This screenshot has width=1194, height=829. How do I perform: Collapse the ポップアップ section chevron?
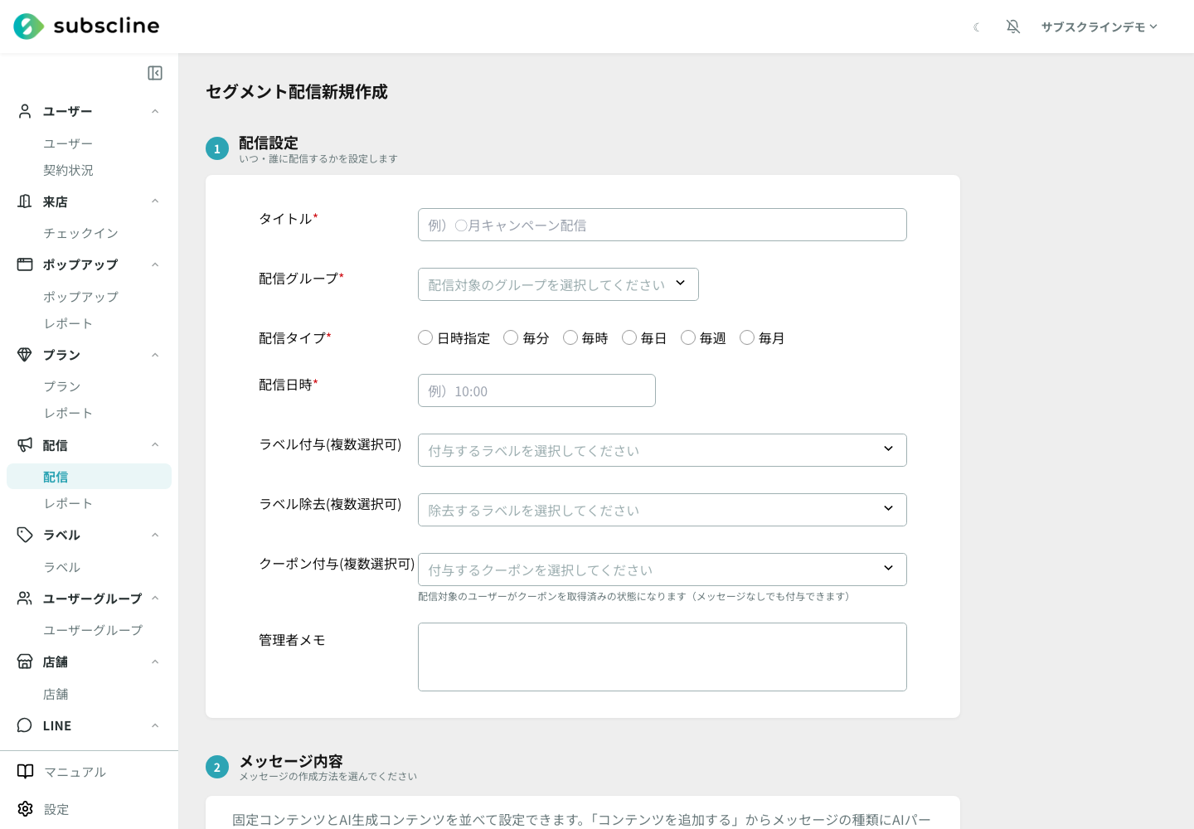click(155, 264)
